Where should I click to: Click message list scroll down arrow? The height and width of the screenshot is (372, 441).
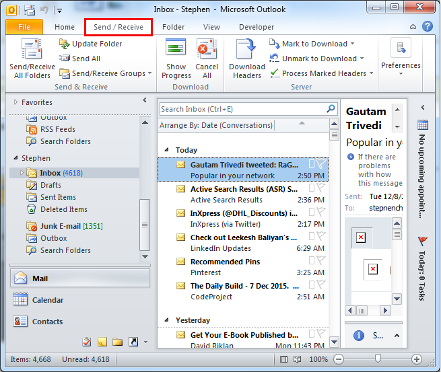[334, 342]
